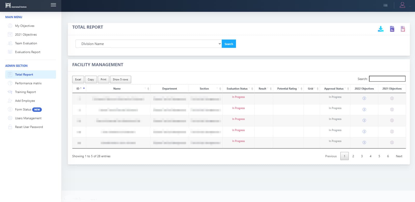Sort table by ID column
This screenshot has height=202, width=415.
[79, 89]
